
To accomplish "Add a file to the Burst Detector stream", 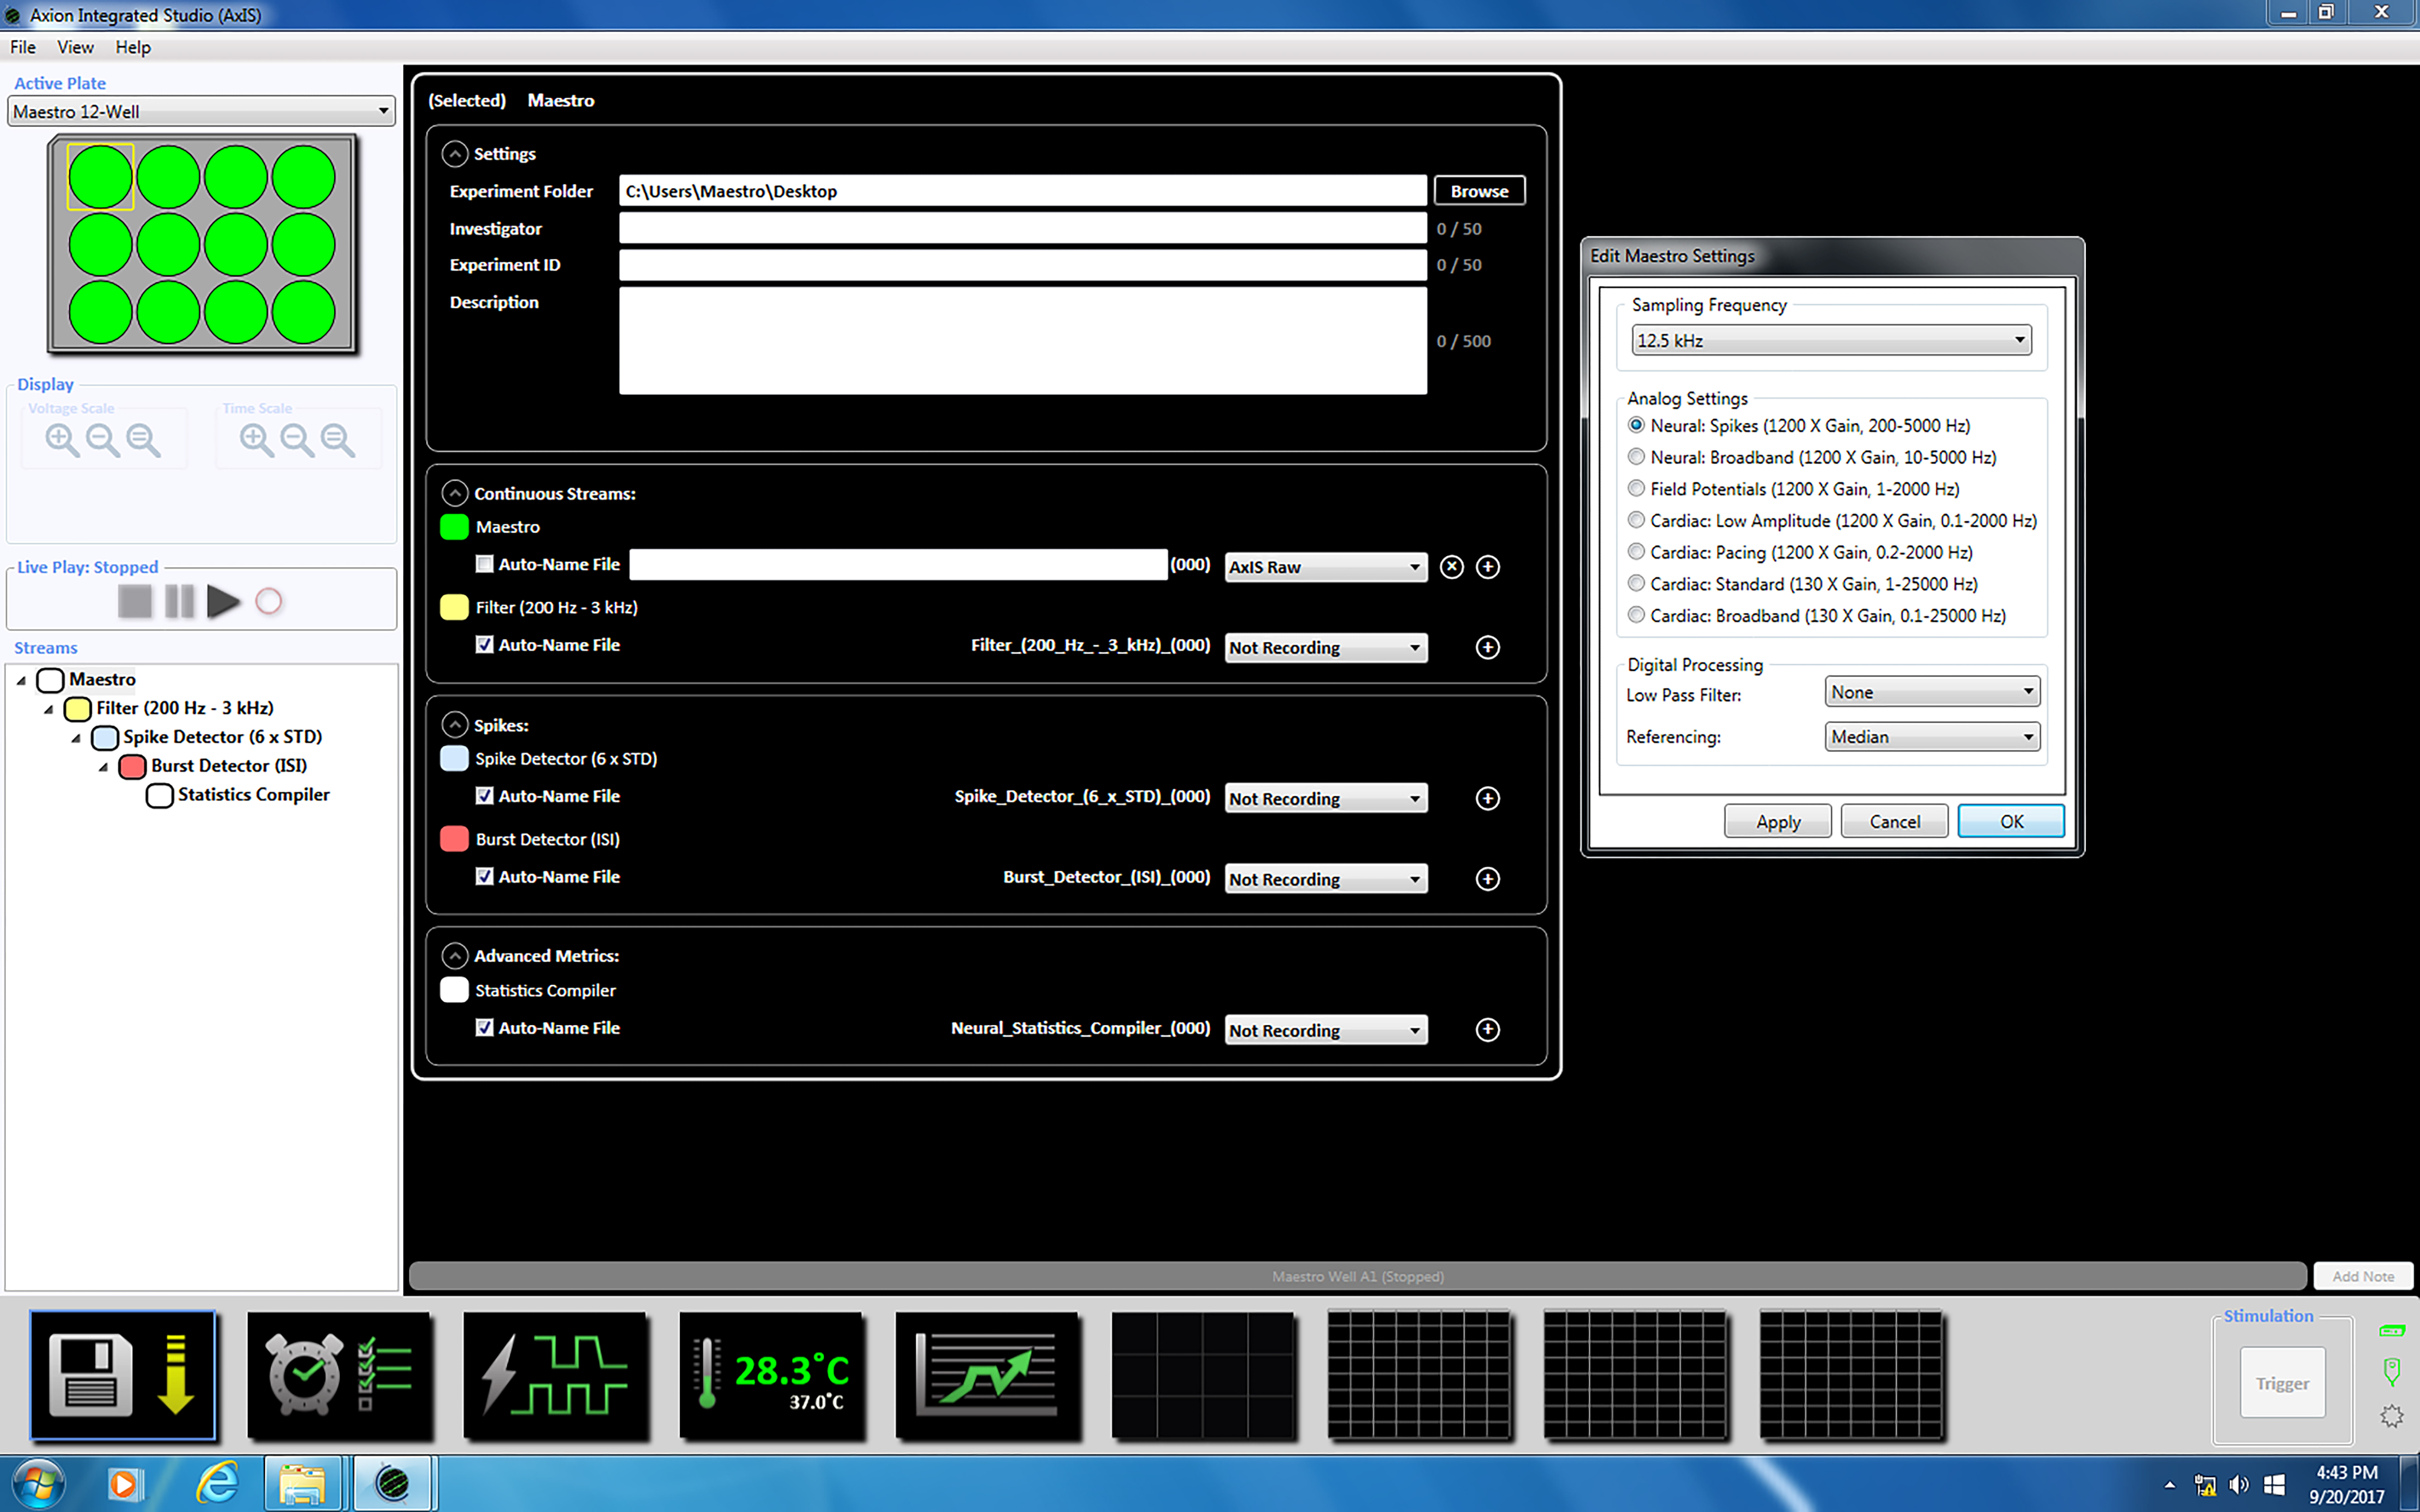I will (x=1488, y=879).
